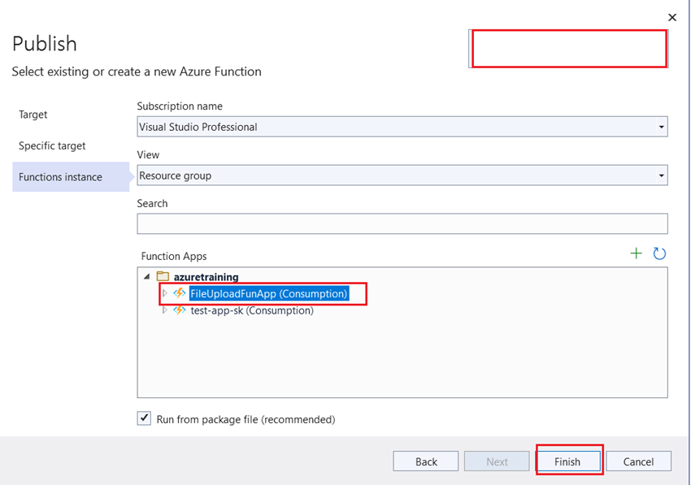Image resolution: width=691 pixels, height=485 pixels.
Task: Select the Functions instance step
Action: click(61, 176)
